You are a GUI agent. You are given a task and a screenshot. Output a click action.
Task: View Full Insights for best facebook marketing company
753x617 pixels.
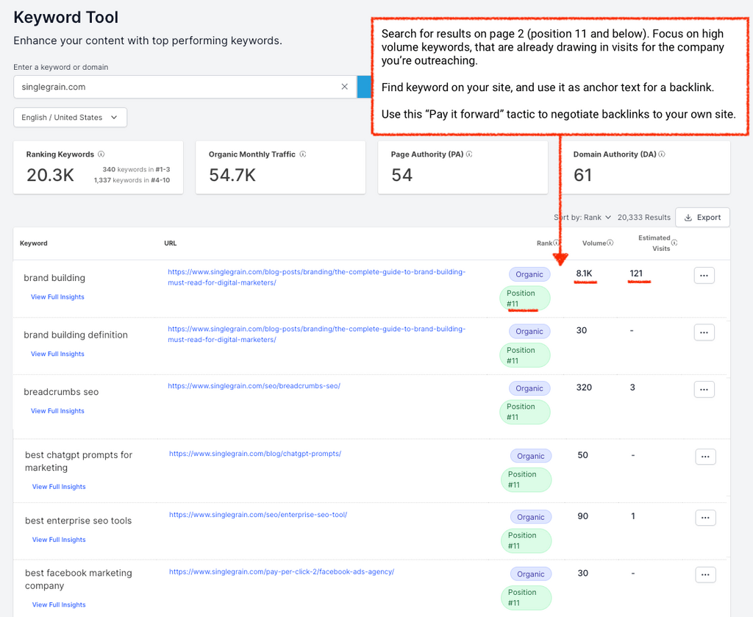click(59, 604)
